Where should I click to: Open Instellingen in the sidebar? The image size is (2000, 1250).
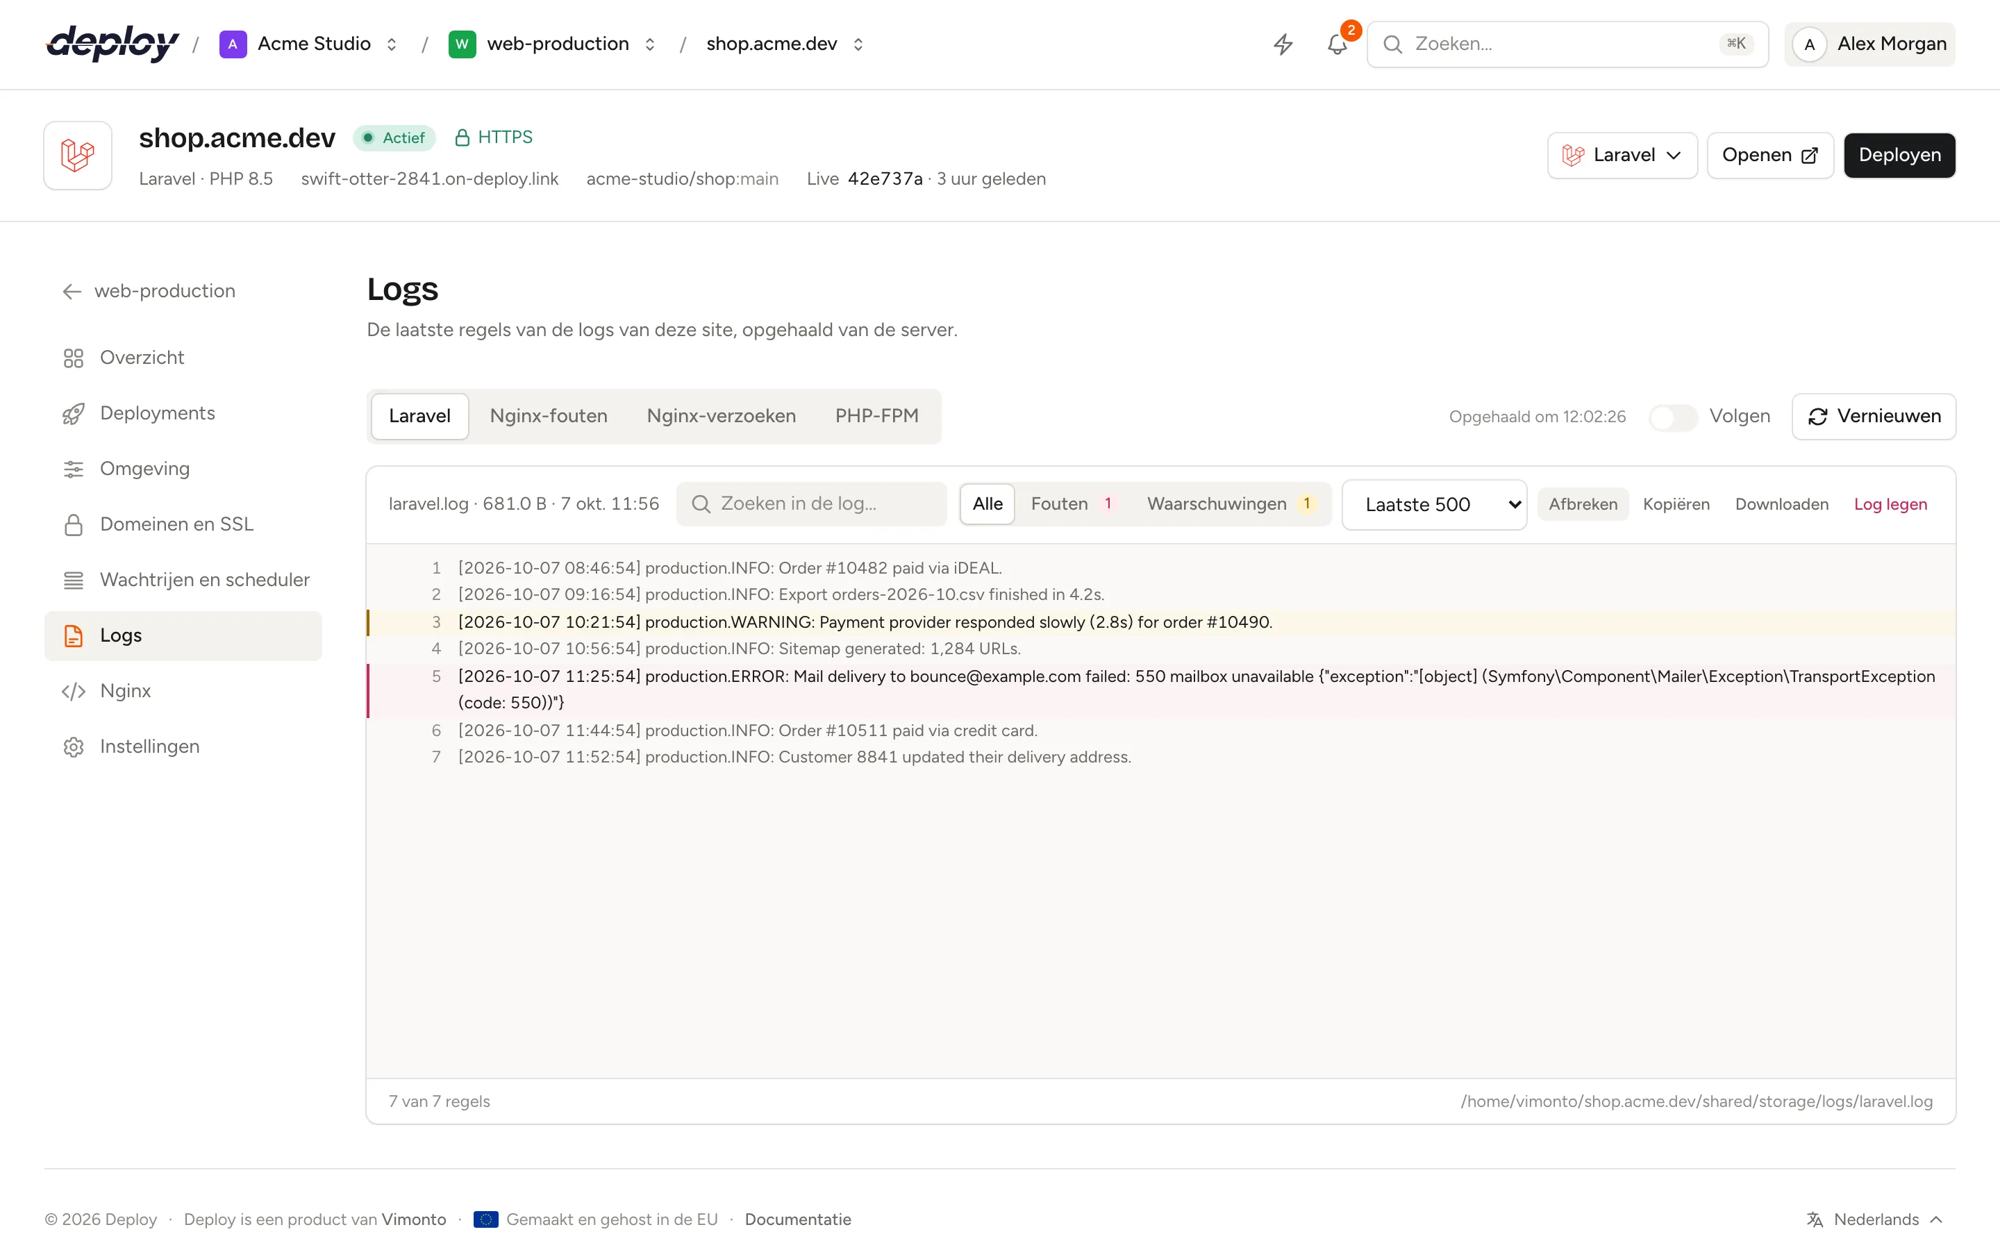tap(183, 747)
